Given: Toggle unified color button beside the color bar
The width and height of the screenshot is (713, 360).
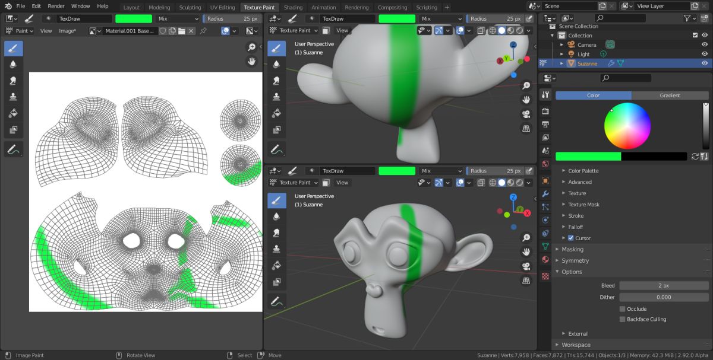Looking at the screenshot, I should point(704,157).
